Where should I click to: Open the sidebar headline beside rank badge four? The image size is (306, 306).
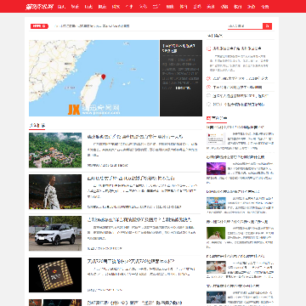[x=240, y=96]
